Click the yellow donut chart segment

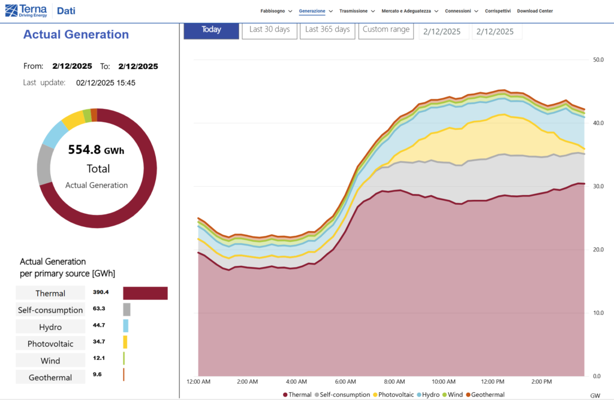tap(74, 119)
